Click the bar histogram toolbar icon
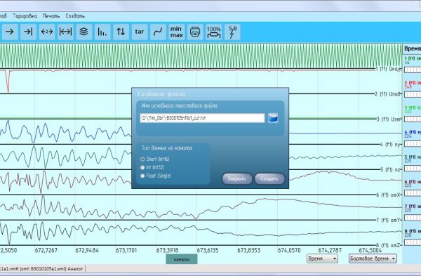This screenshot has width=421, height=276. coord(102,32)
